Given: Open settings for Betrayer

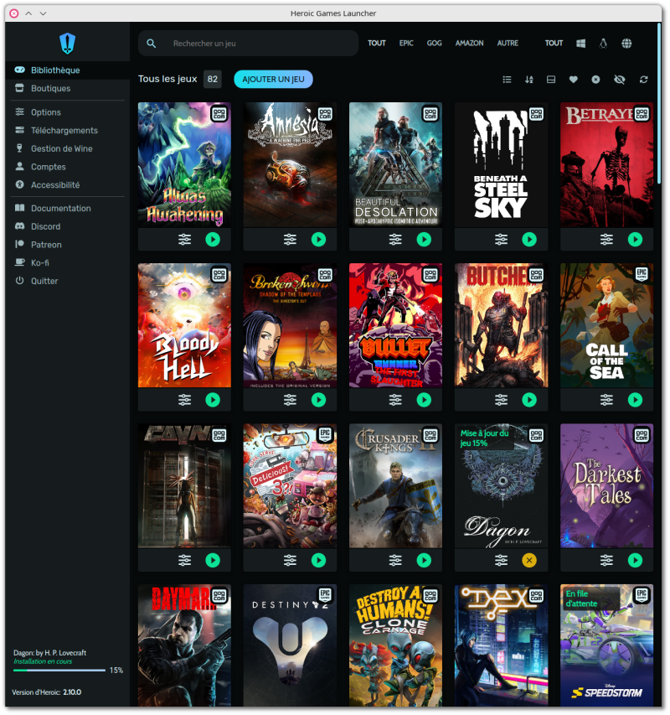Looking at the screenshot, I should click(x=606, y=240).
